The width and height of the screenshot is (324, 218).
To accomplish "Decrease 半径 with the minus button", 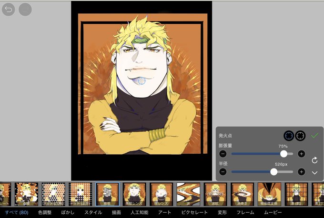I will 223,172.
